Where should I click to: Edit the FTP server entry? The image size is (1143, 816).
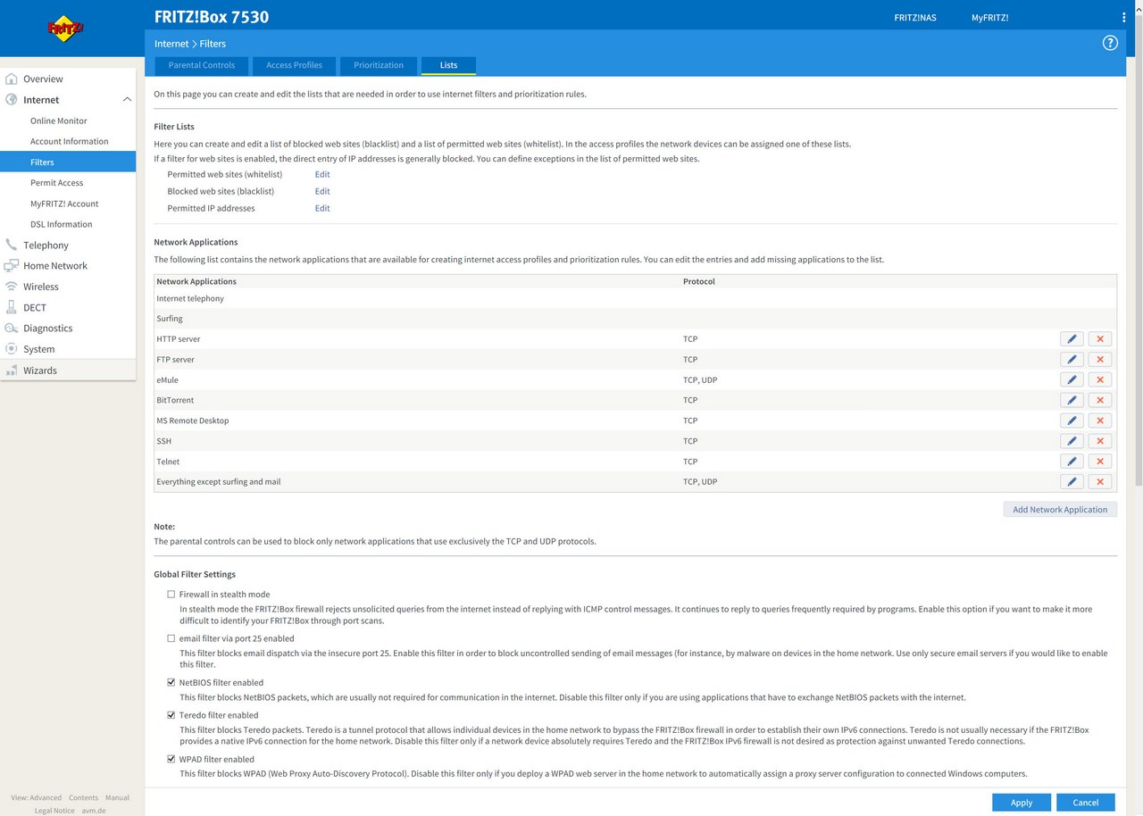click(1072, 360)
